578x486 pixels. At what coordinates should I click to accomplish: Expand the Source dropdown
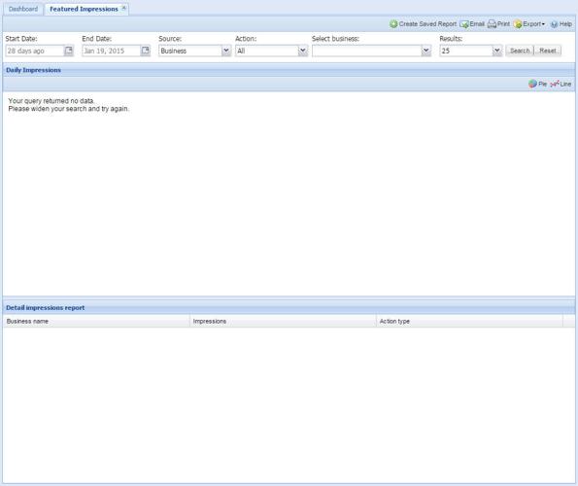click(226, 51)
